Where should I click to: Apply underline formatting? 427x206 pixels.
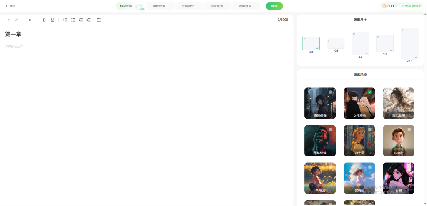pyautogui.click(x=52, y=20)
